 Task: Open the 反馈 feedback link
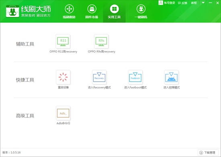coord(182,3)
